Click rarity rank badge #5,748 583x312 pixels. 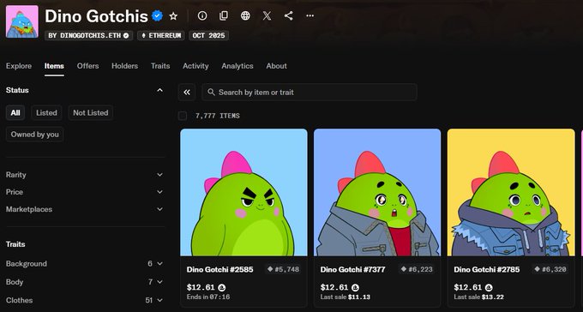(x=283, y=269)
